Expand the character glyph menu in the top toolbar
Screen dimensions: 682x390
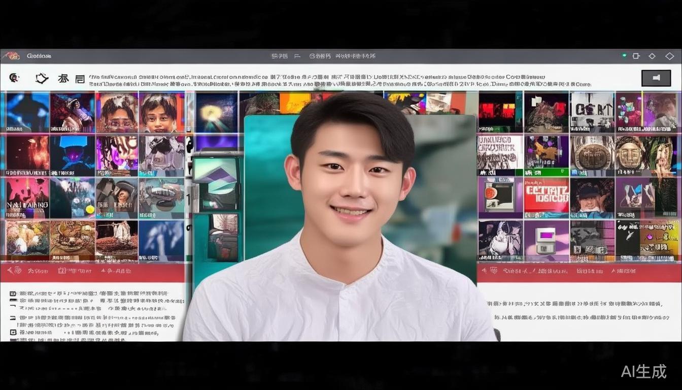click(63, 78)
